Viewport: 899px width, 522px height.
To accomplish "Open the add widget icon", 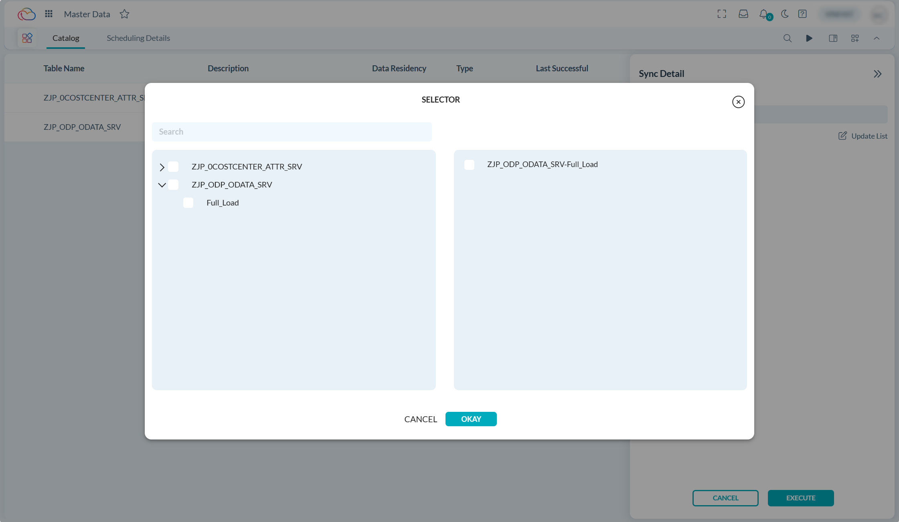I will [854, 38].
